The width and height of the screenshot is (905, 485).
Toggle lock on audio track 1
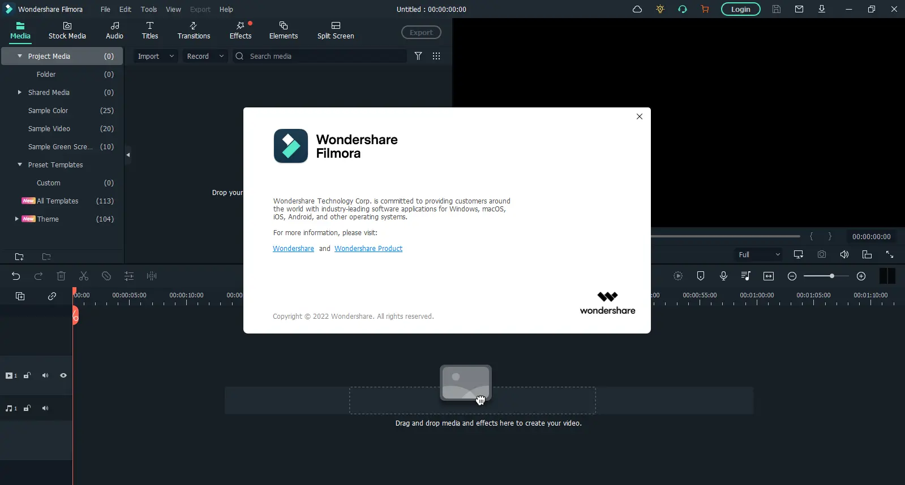[27, 408]
